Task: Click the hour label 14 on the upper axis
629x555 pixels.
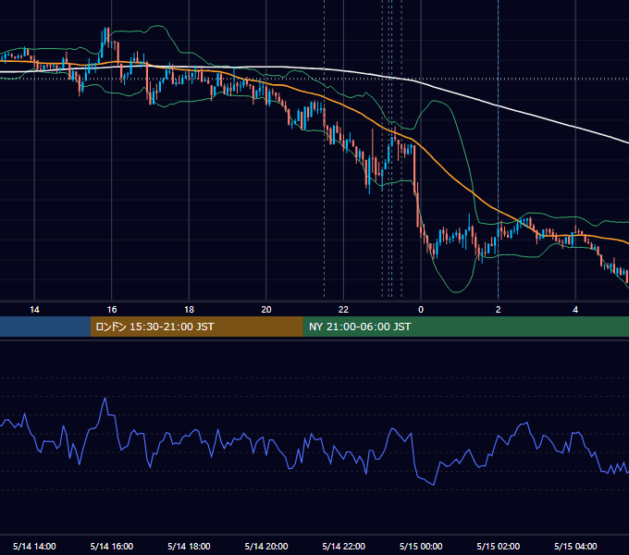Action: pyautogui.click(x=34, y=310)
